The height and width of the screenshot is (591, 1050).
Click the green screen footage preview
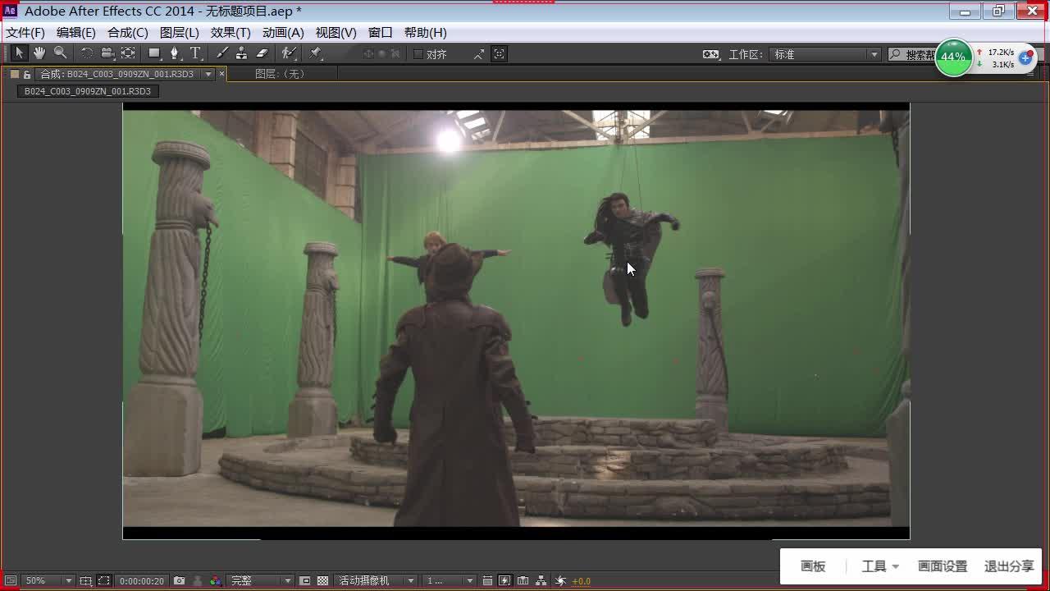point(516,320)
